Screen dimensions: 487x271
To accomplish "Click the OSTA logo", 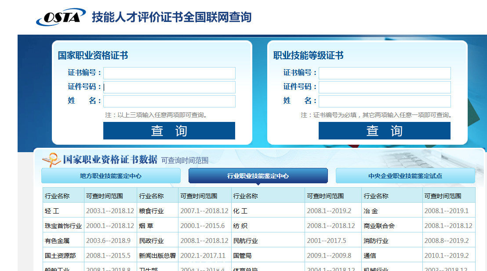I will pos(61,17).
